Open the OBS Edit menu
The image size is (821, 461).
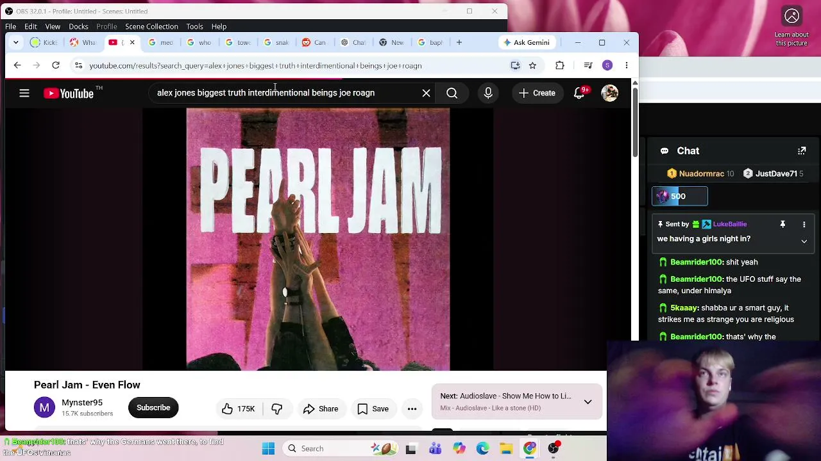click(x=31, y=26)
